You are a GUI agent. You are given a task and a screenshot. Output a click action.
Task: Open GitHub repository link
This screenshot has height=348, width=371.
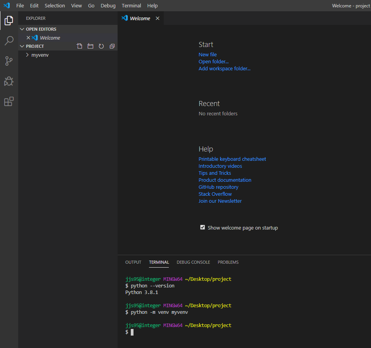coord(218,187)
